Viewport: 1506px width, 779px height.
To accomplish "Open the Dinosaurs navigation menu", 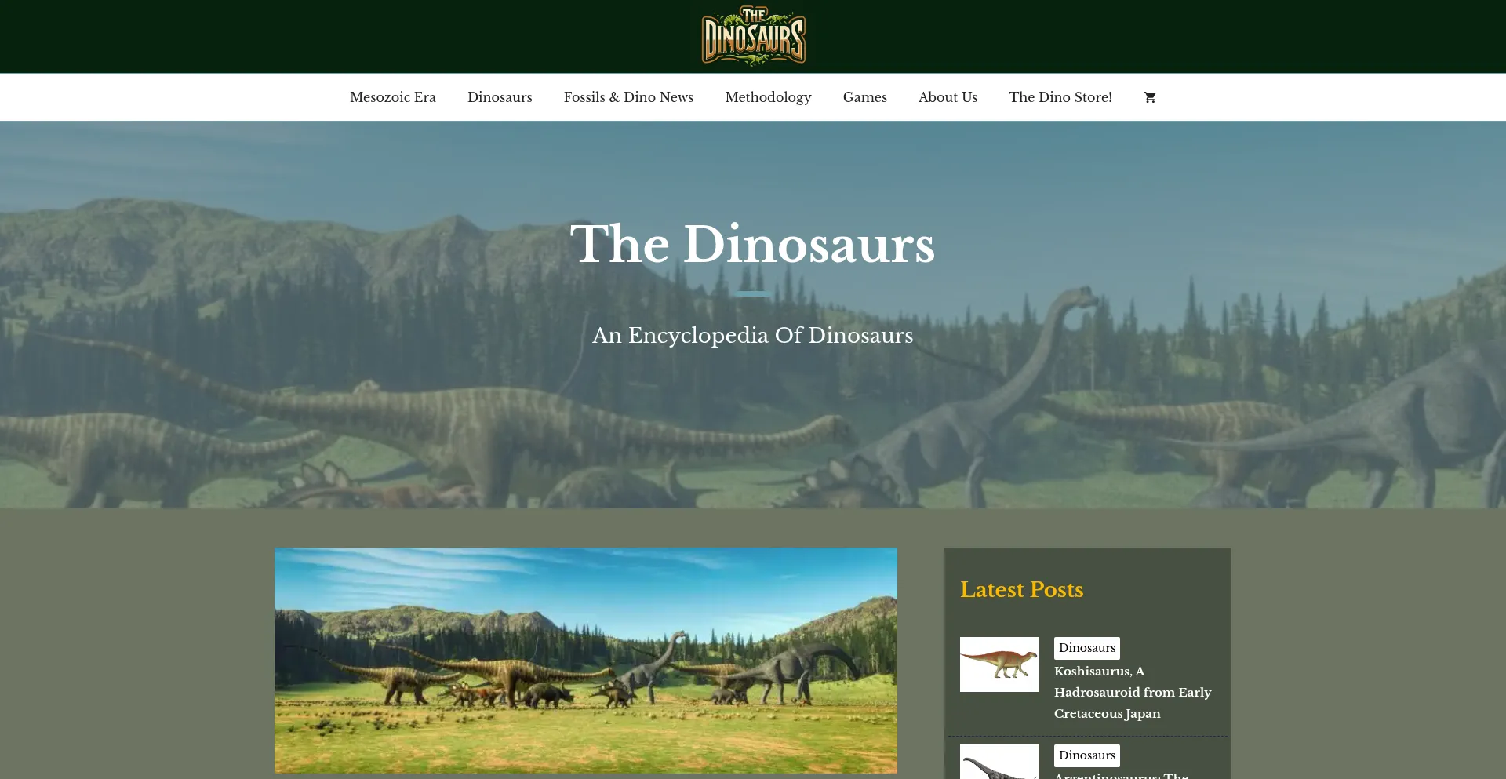I will pos(500,97).
